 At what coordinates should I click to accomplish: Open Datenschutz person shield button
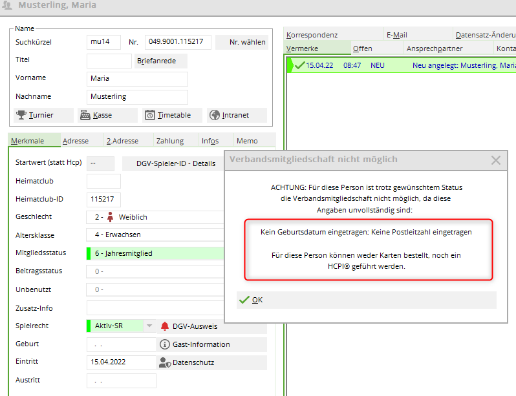212,362
